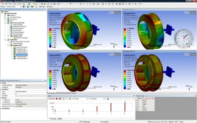Open the Units menu
The image size is (197, 123).
click(x=14, y=4)
